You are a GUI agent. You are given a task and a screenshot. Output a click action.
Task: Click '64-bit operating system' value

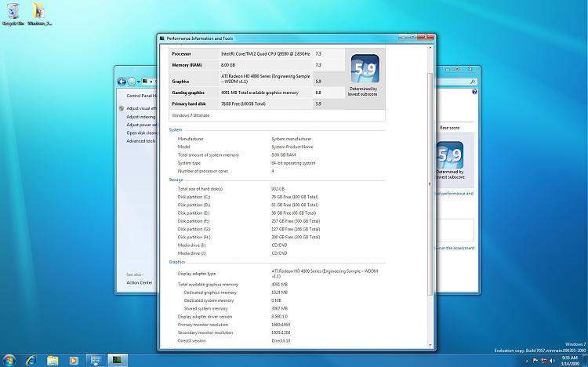click(x=293, y=163)
